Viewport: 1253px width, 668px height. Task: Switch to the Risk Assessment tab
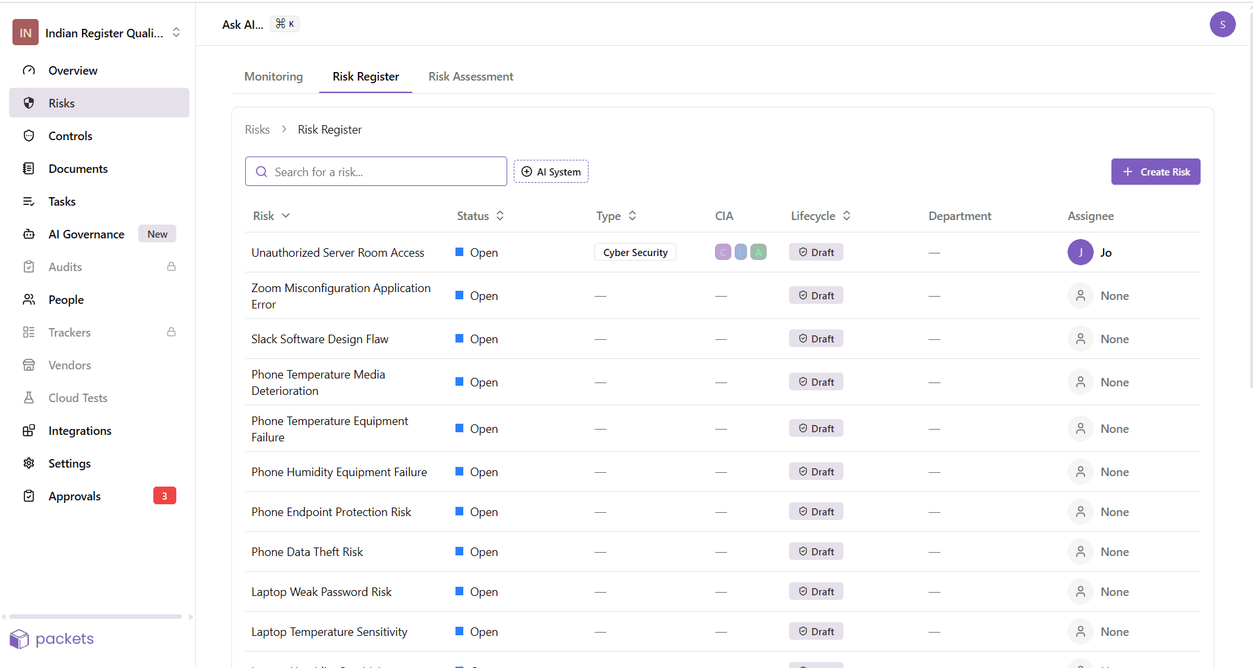pyautogui.click(x=471, y=77)
